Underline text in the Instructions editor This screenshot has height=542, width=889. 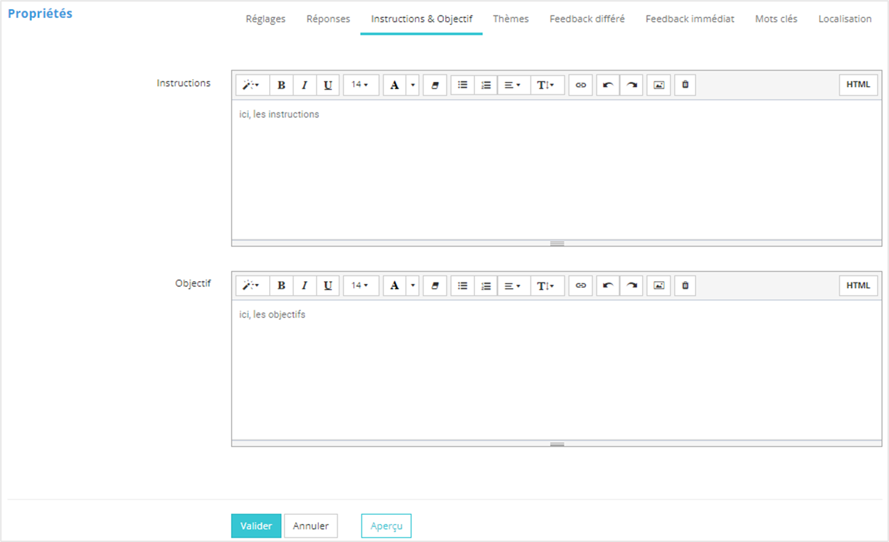[x=328, y=85]
